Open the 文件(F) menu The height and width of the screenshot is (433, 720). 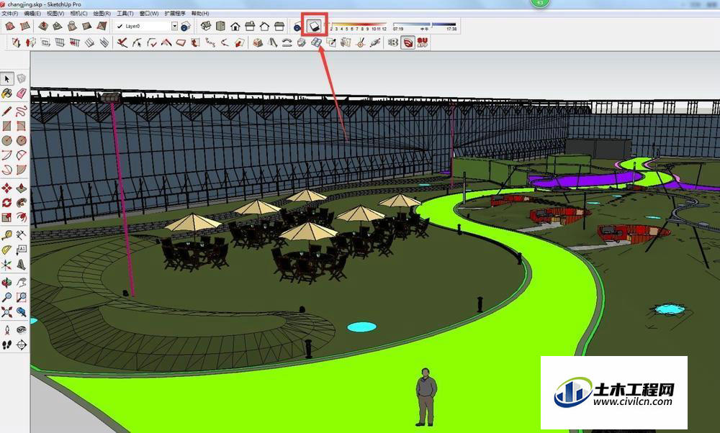click(9, 14)
